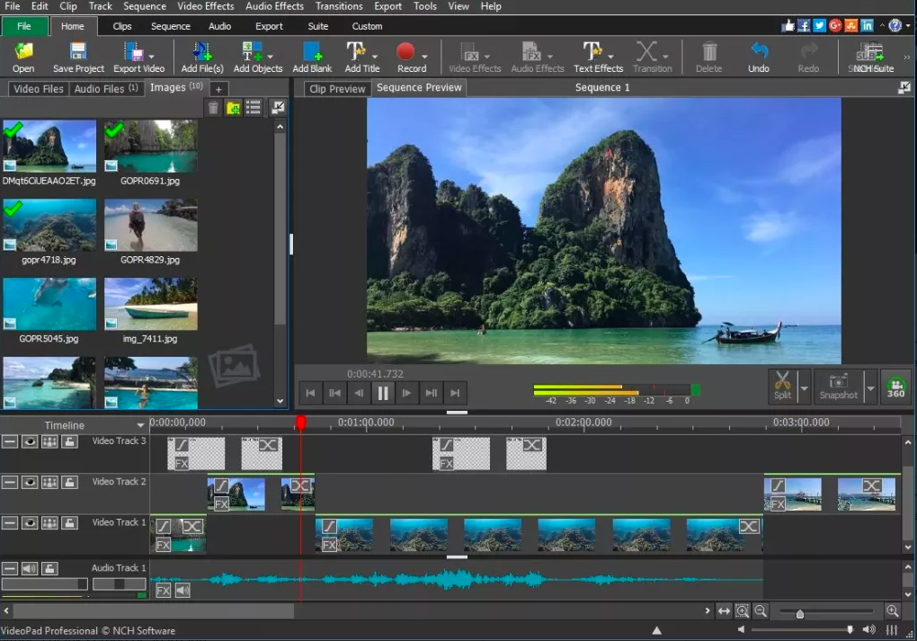This screenshot has height=641, width=917.
Task: Mute Audio Track 1
Action: (x=29, y=567)
